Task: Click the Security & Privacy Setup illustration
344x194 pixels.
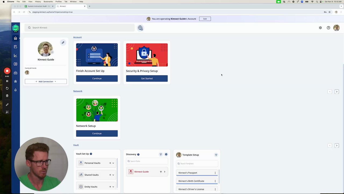Action: pos(147,55)
